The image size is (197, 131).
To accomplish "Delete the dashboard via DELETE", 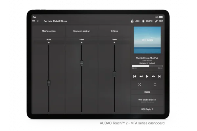I will pyautogui.click(x=147, y=21).
